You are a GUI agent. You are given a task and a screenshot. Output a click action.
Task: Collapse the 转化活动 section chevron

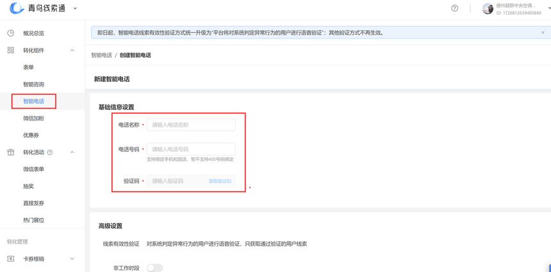pos(72,152)
